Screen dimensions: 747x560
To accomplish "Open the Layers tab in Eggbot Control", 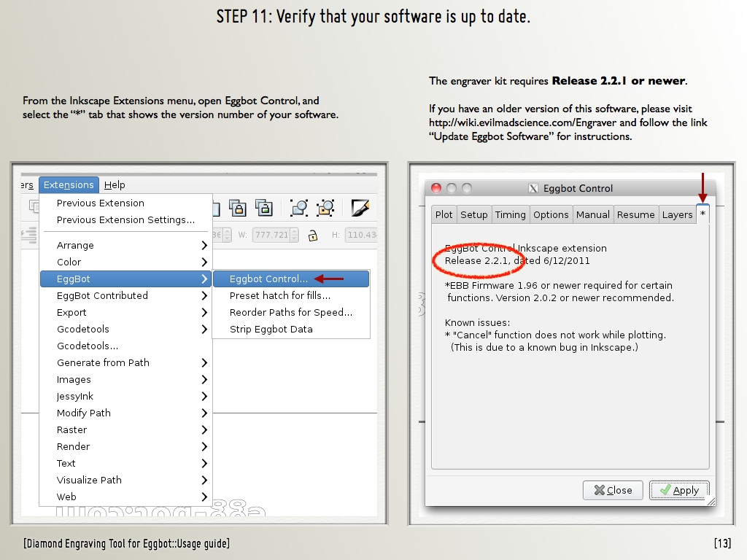I will tap(677, 214).
